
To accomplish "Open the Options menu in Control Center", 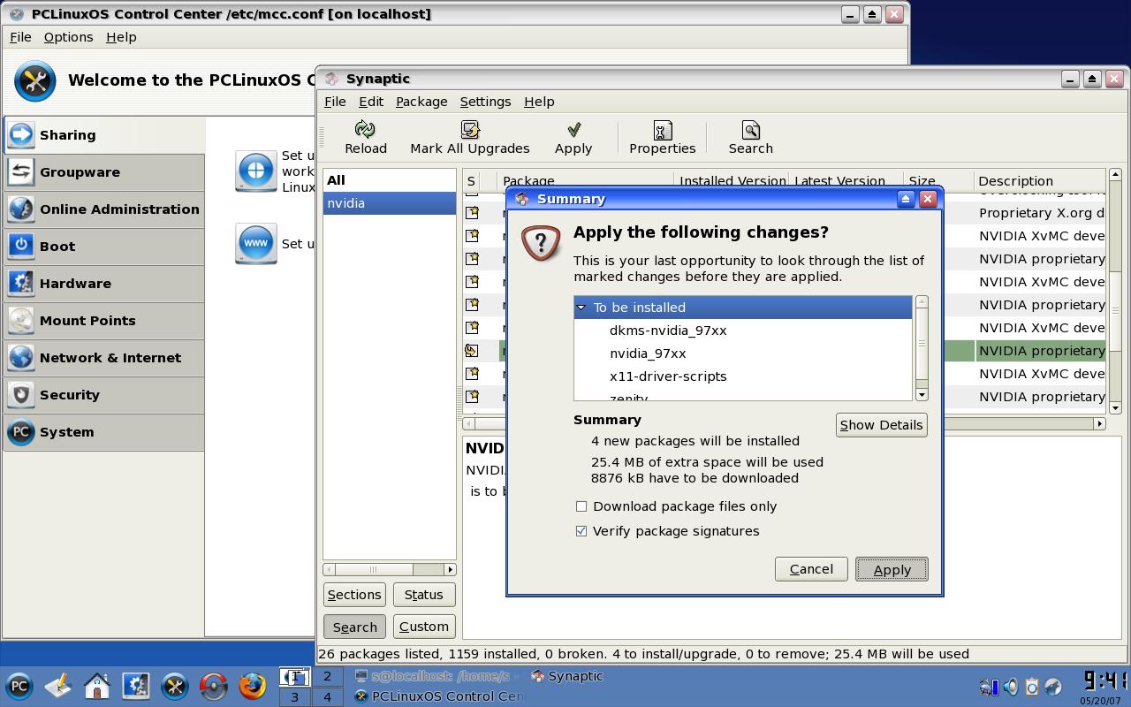I will (68, 37).
